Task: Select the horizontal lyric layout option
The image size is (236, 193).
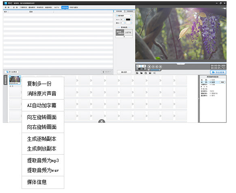Action: 120,33
